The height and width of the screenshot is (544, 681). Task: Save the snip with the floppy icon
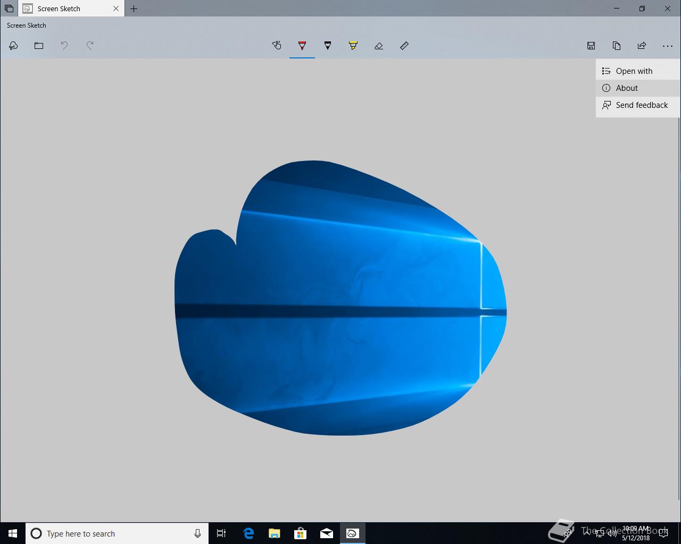coord(591,46)
